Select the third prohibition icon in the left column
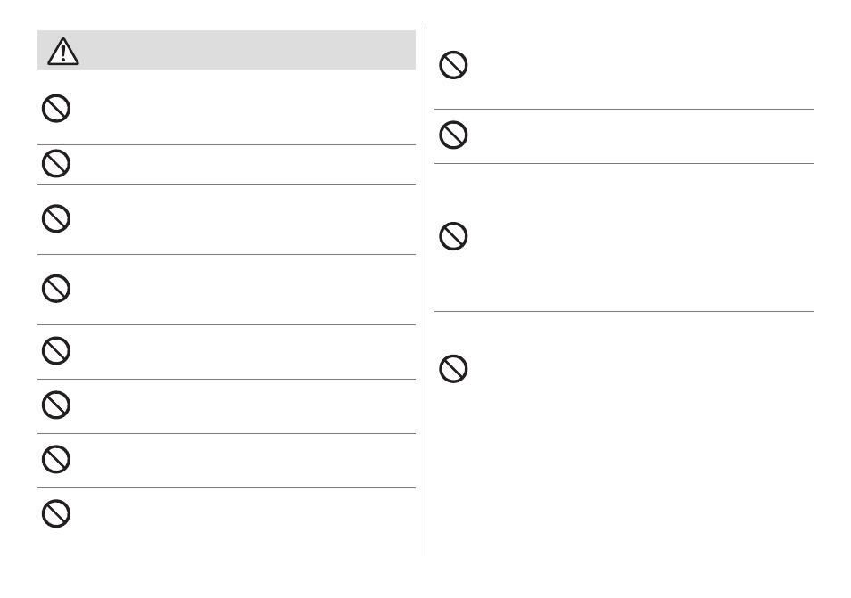 56,218
